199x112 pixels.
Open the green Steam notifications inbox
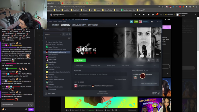coord(136,22)
